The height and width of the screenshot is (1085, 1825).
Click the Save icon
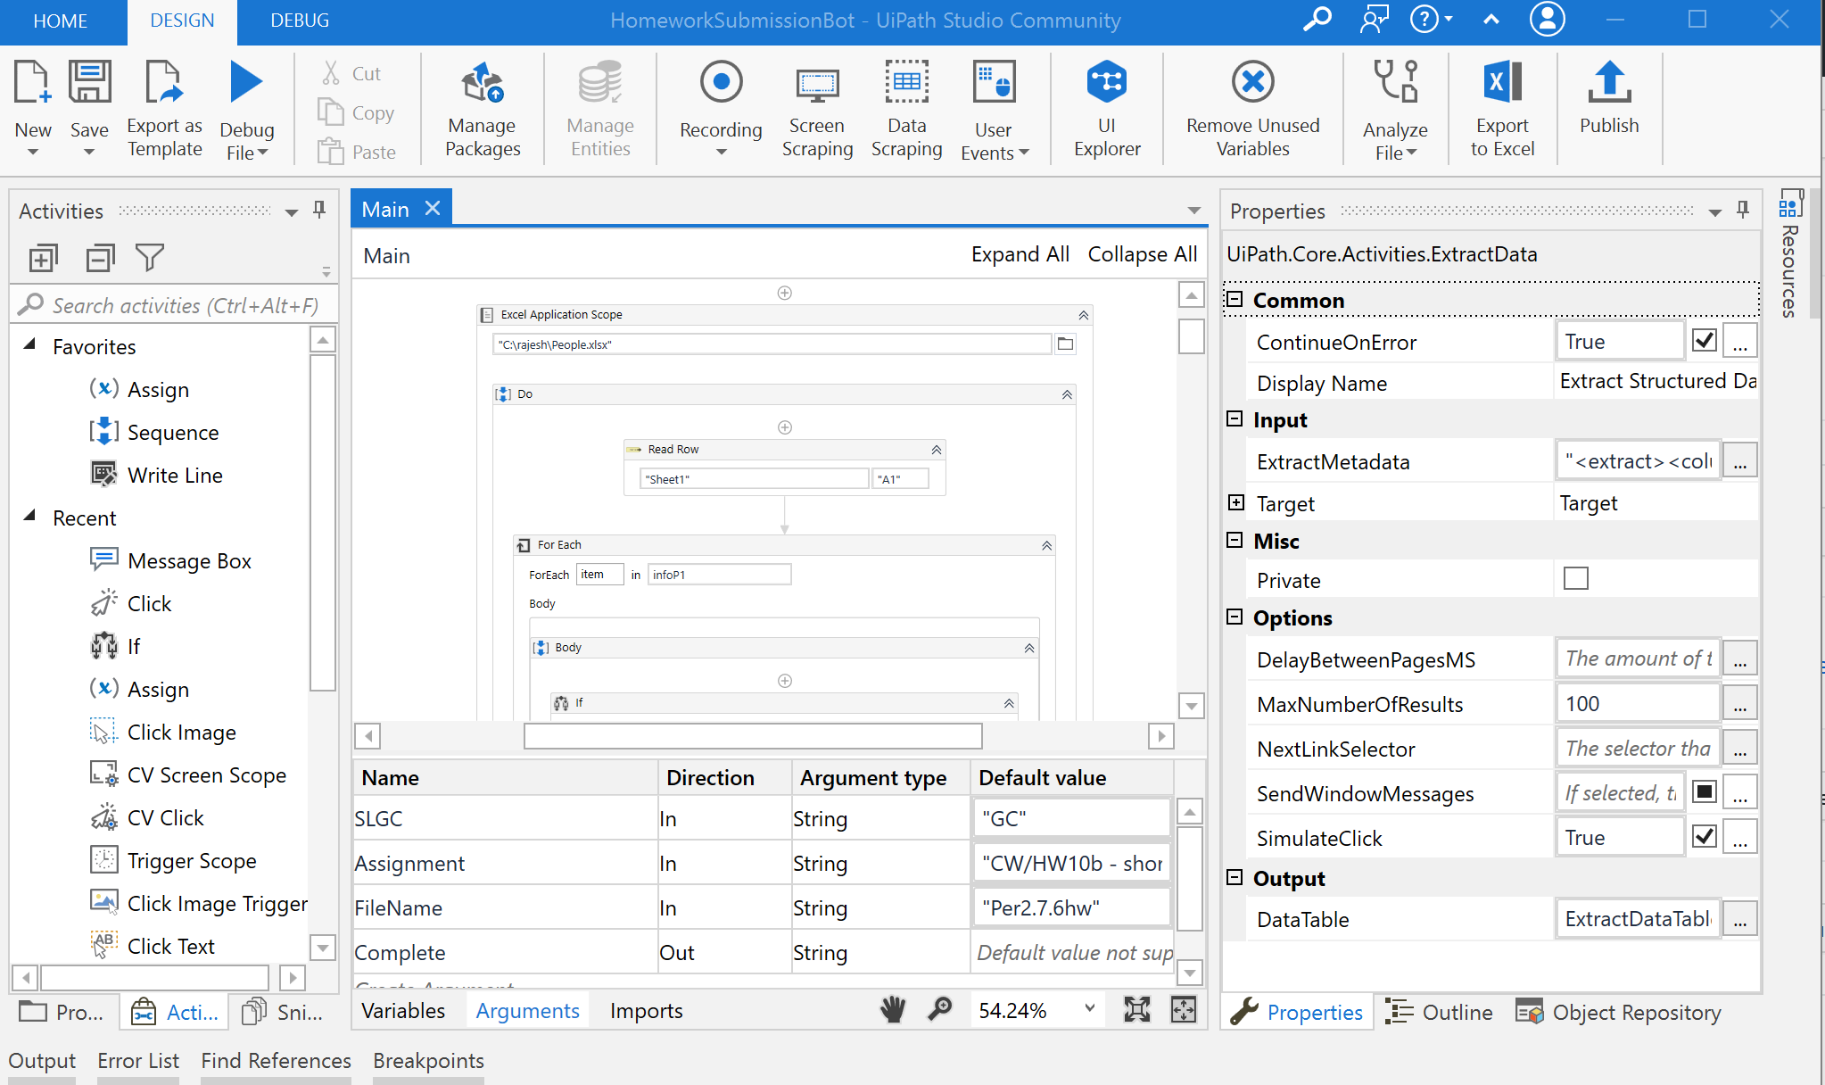coord(89,83)
